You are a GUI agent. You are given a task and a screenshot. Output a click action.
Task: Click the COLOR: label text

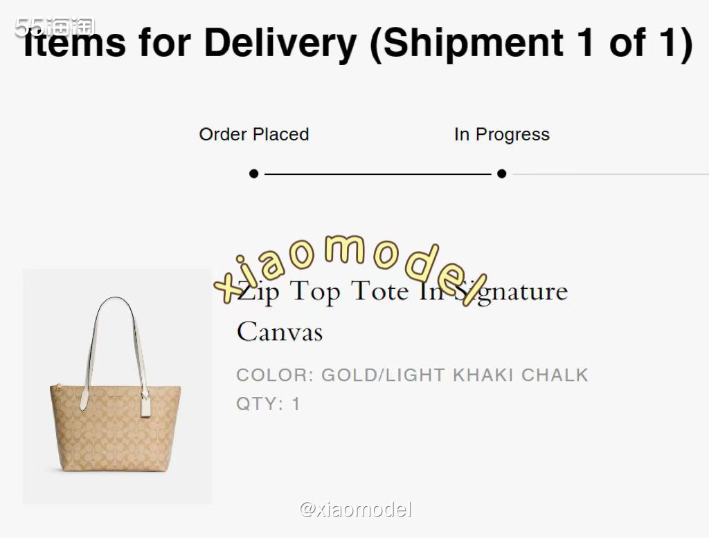[275, 375]
